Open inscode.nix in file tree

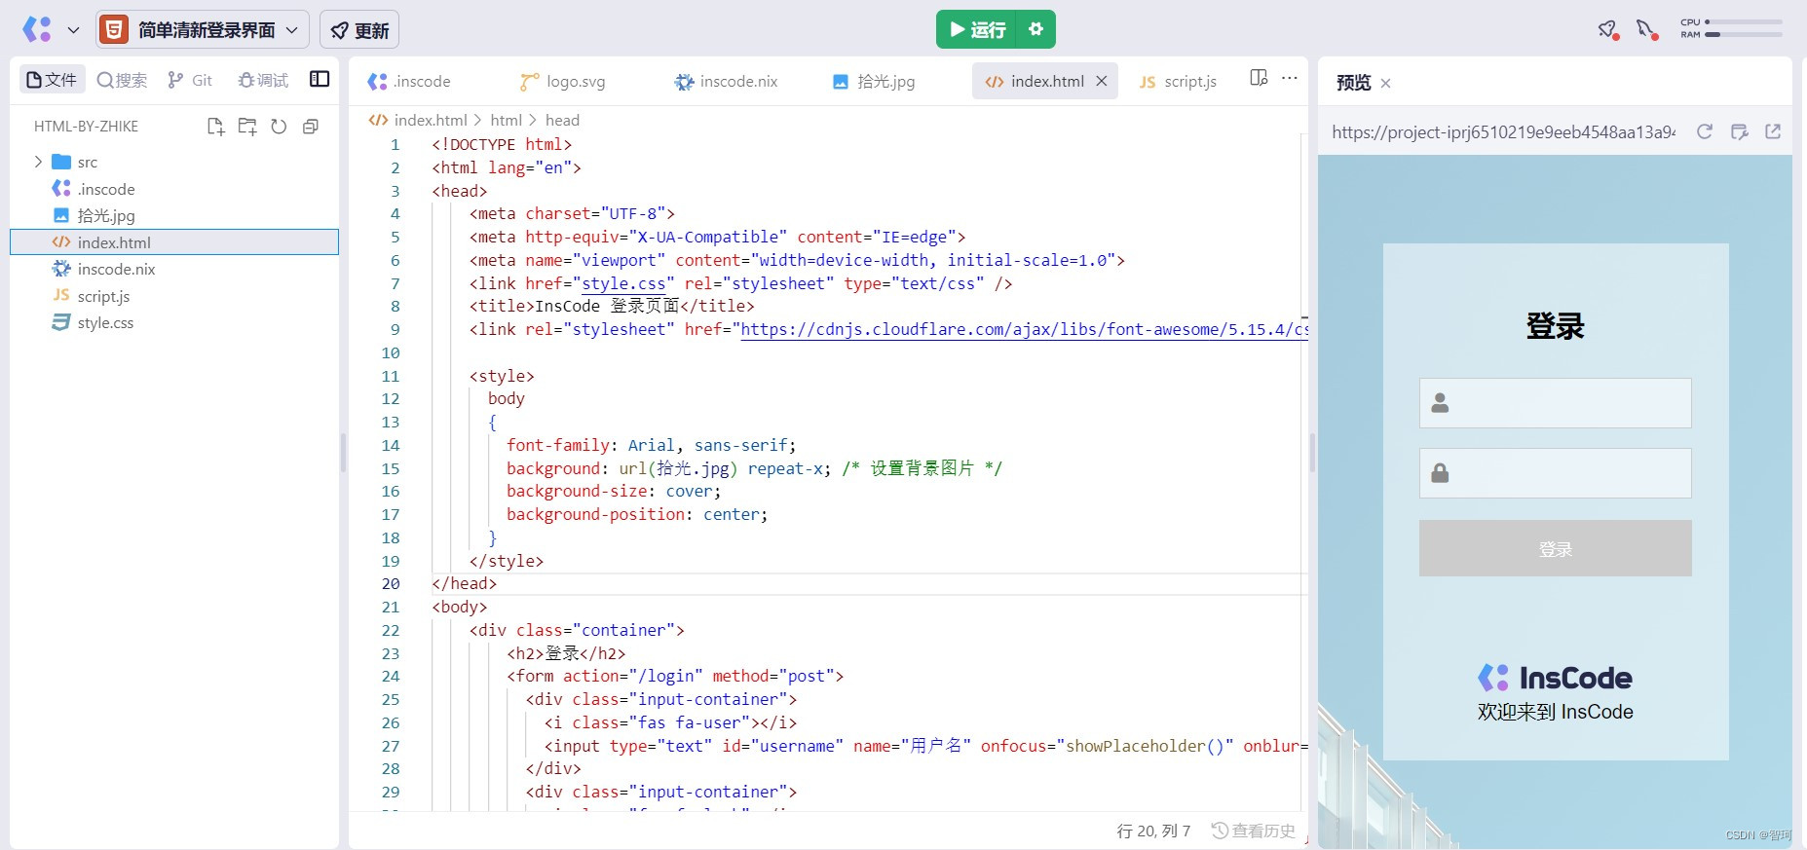[x=174, y=269]
